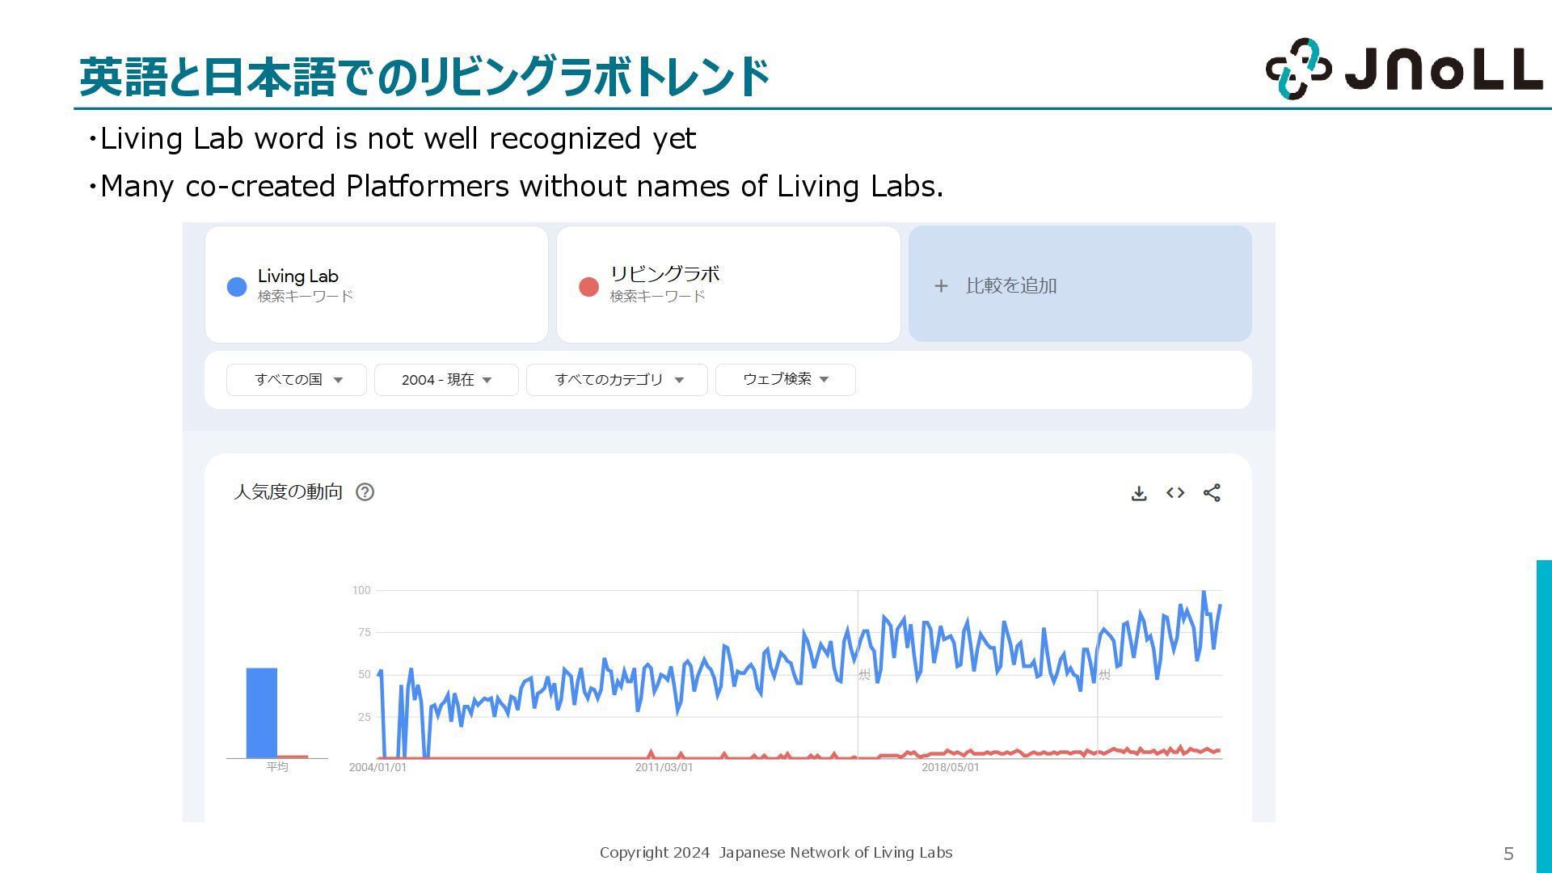Viewport: 1552px width, 873px height.
Task: Open the embed code icon
Action: 1175,493
